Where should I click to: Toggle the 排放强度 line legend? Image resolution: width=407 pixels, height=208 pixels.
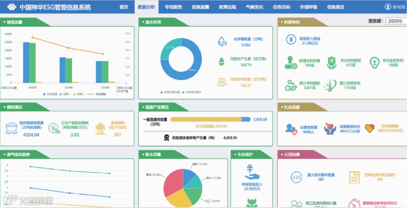point(97,94)
